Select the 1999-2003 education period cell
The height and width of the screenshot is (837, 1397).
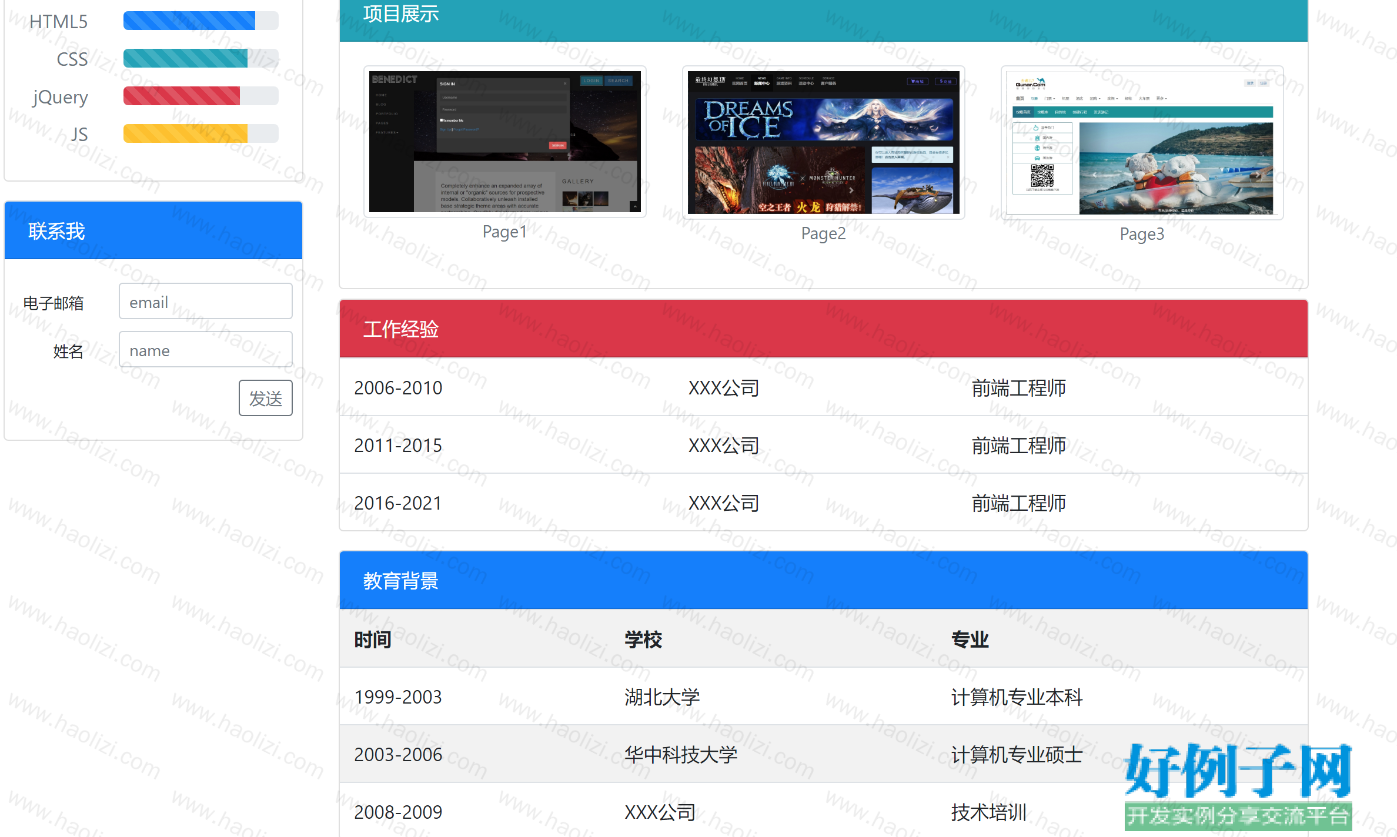point(398,697)
